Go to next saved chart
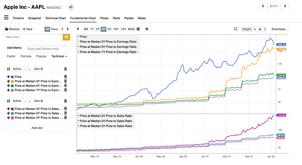This screenshot has width=302, height=165. (x=67, y=29)
